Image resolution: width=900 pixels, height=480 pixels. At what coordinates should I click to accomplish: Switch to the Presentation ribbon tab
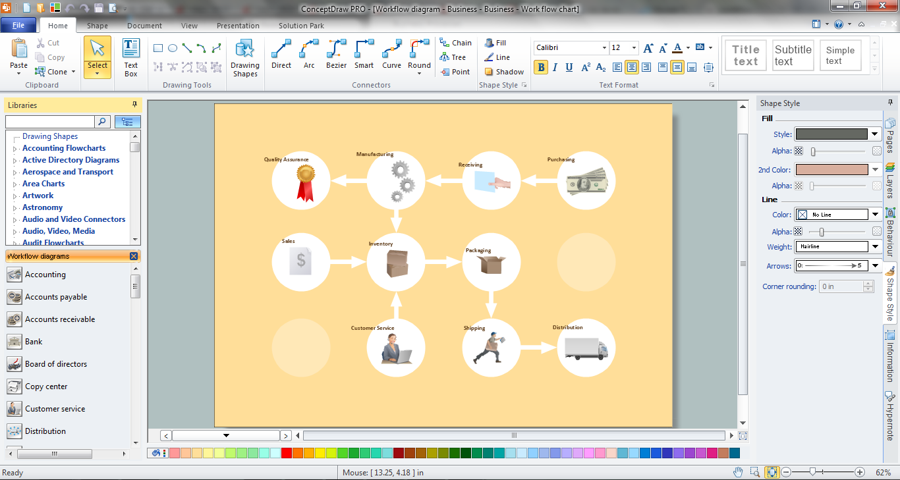click(x=238, y=26)
